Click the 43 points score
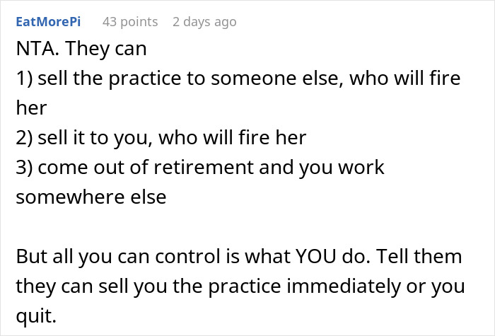The height and width of the screenshot is (336, 495). [x=130, y=22]
